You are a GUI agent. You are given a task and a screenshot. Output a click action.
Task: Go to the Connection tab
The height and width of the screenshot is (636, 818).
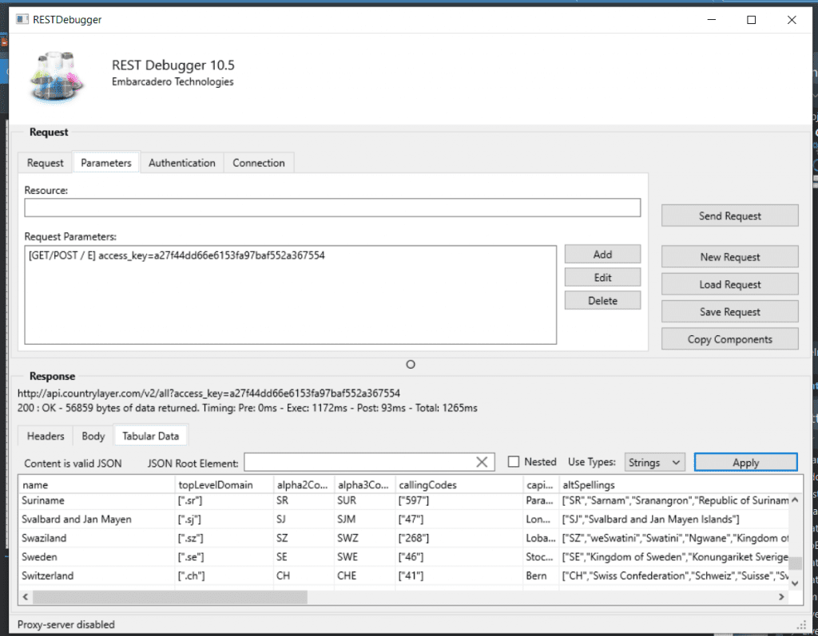pyautogui.click(x=259, y=163)
